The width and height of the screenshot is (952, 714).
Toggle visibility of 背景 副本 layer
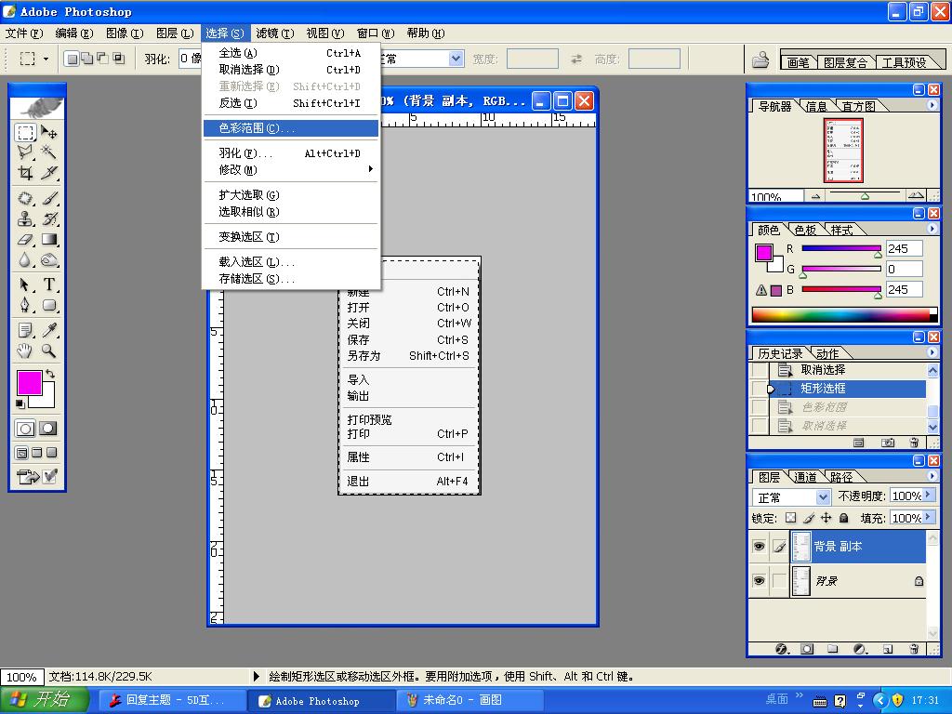click(x=759, y=547)
